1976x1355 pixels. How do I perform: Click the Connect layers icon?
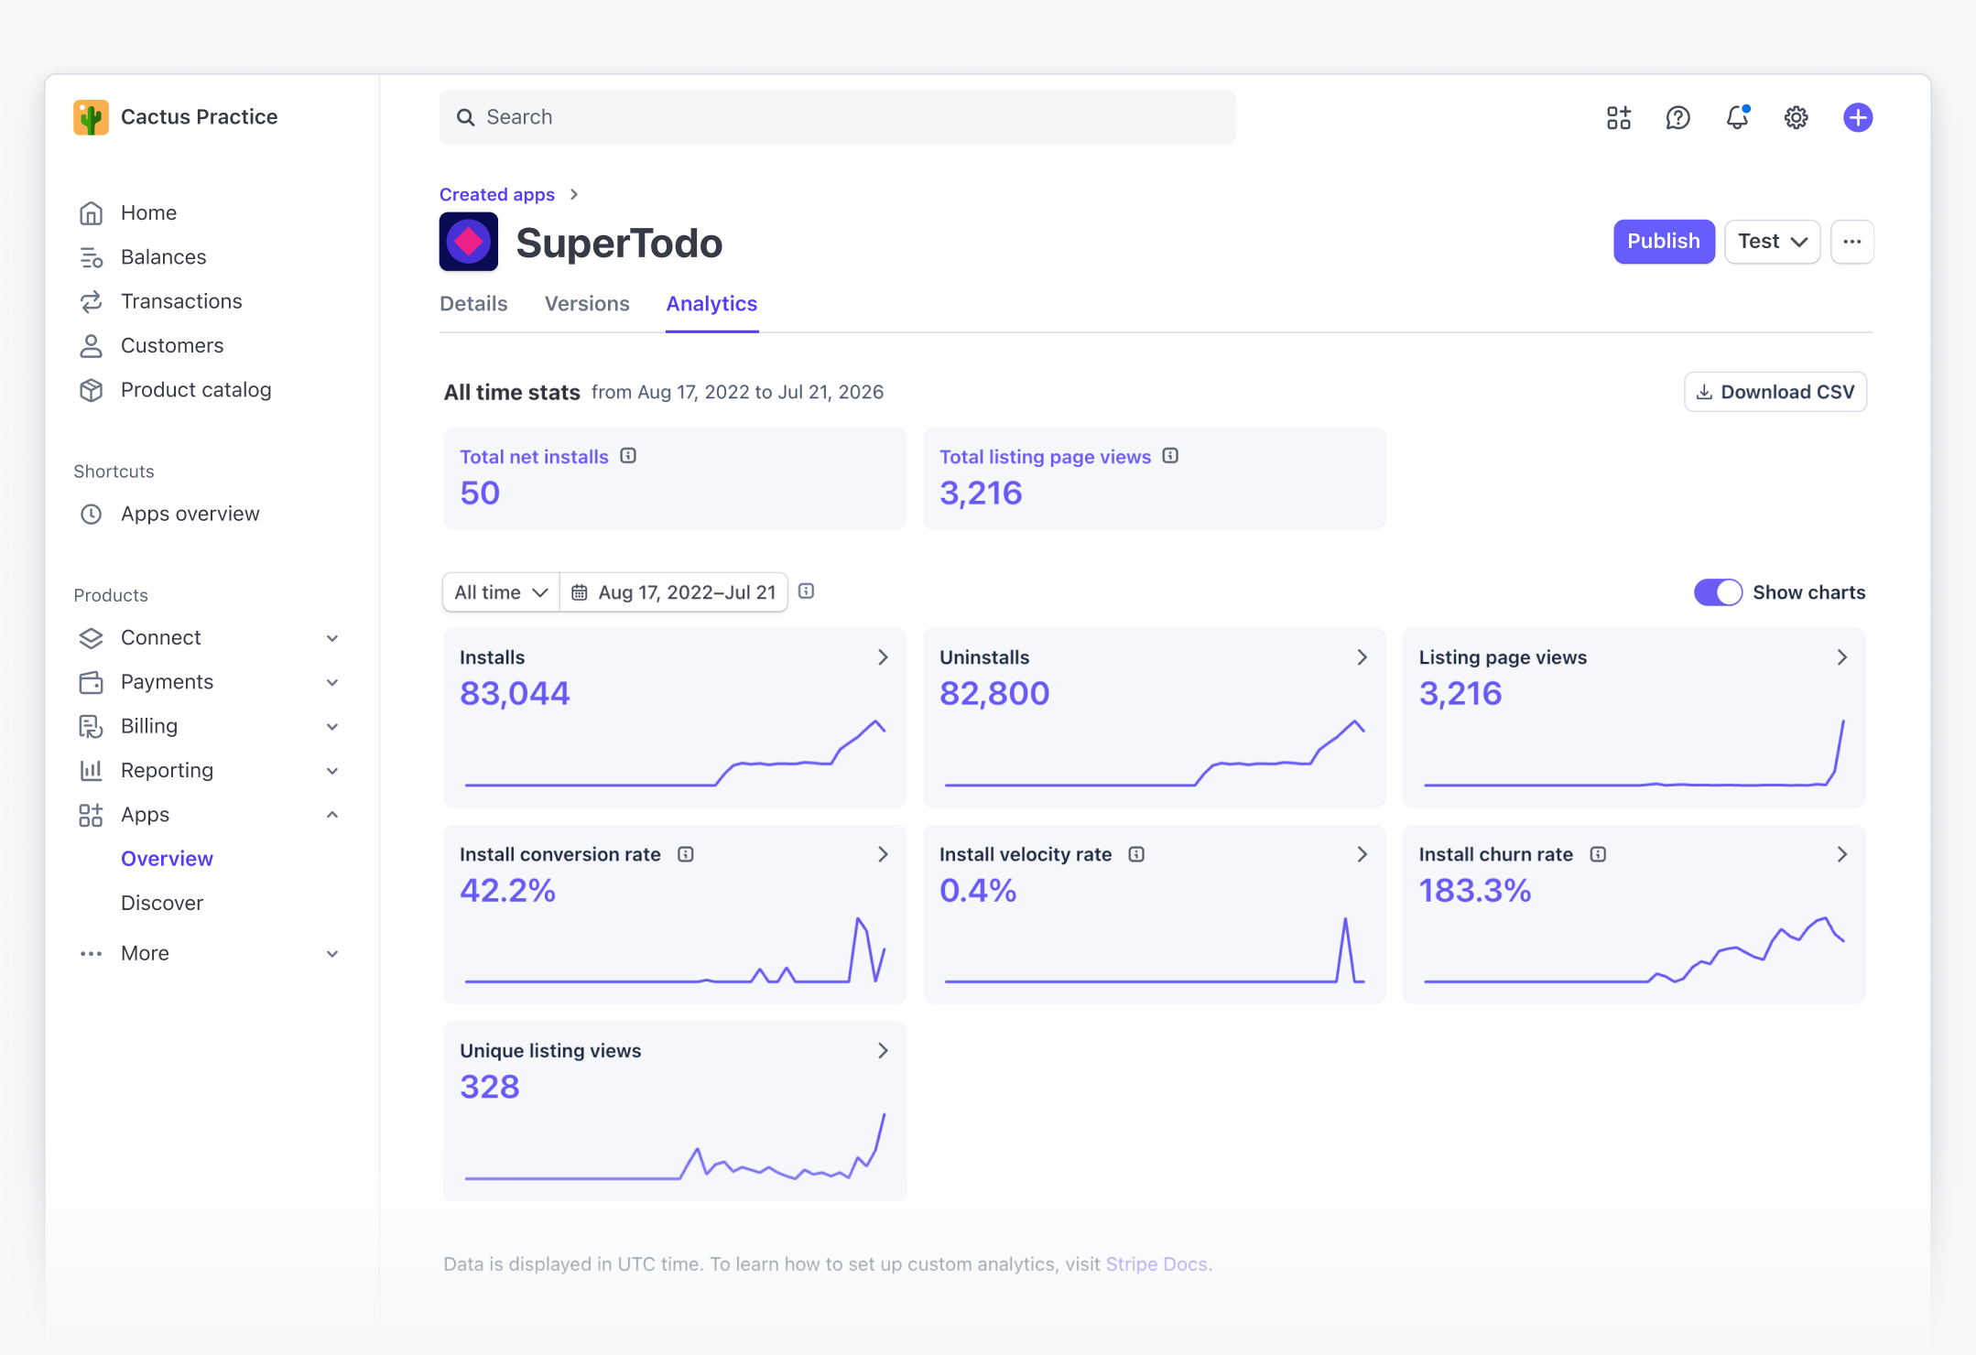[91, 638]
